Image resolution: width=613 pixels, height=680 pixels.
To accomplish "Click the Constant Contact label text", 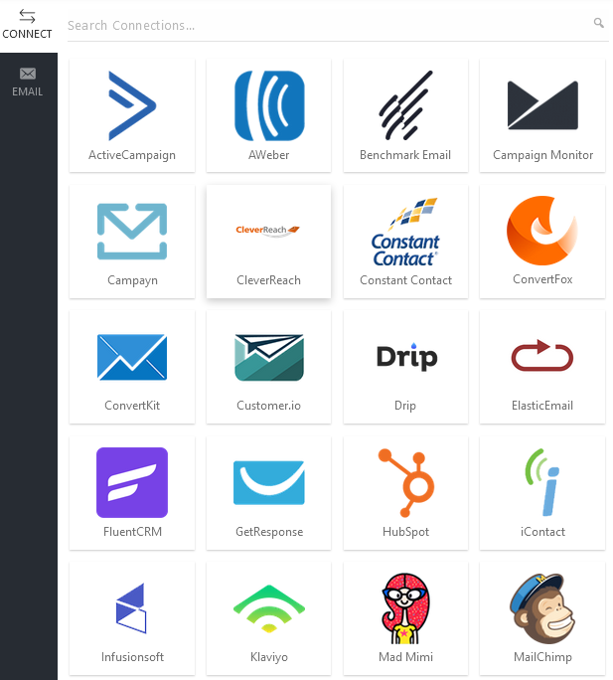I will click(405, 280).
